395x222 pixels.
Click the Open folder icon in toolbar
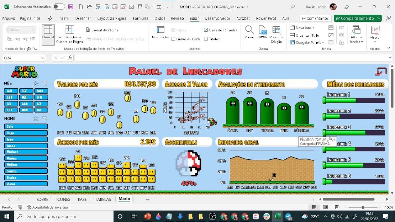(89, 7)
